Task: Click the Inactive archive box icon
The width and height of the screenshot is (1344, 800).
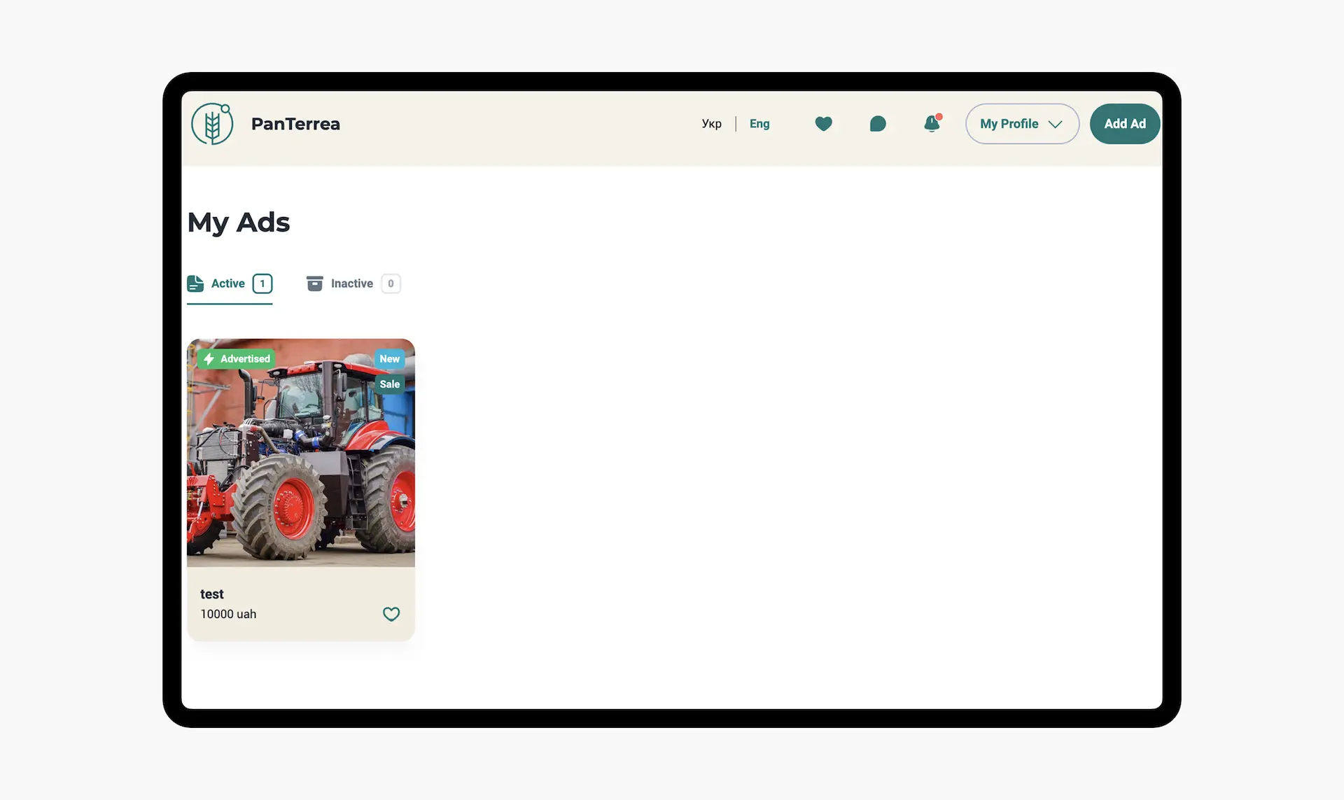Action: point(314,283)
